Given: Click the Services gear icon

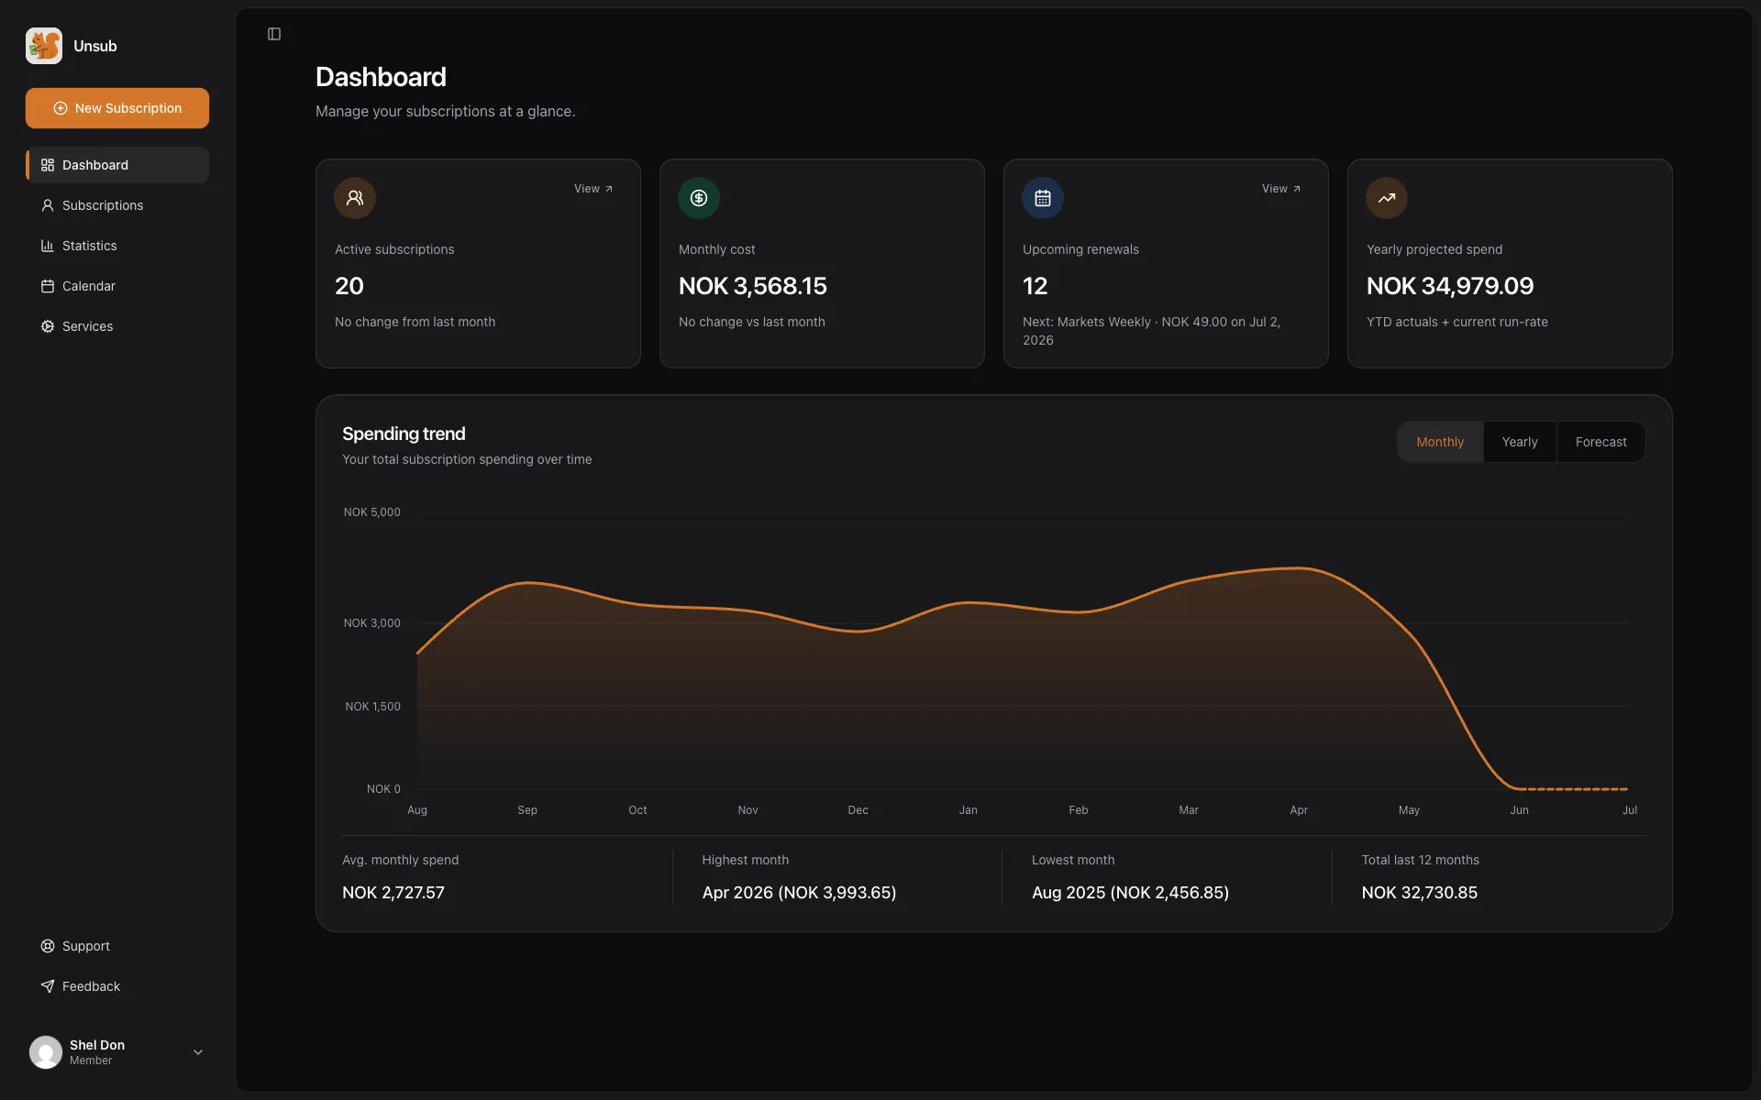Looking at the screenshot, I should (48, 326).
